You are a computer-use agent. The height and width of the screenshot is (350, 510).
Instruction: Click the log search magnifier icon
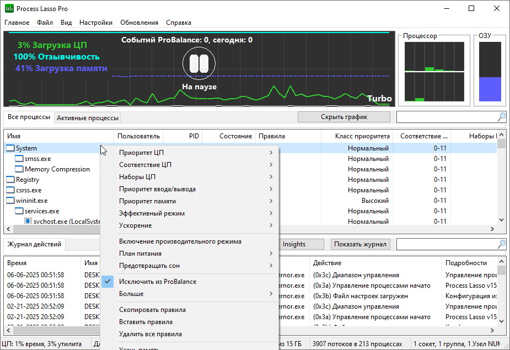tap(502, 244)
